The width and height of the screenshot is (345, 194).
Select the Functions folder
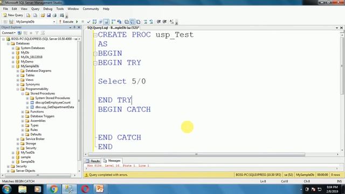click(37, 112)
